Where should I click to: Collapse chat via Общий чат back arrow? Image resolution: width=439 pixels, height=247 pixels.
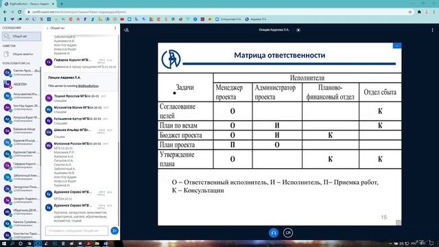56,28
